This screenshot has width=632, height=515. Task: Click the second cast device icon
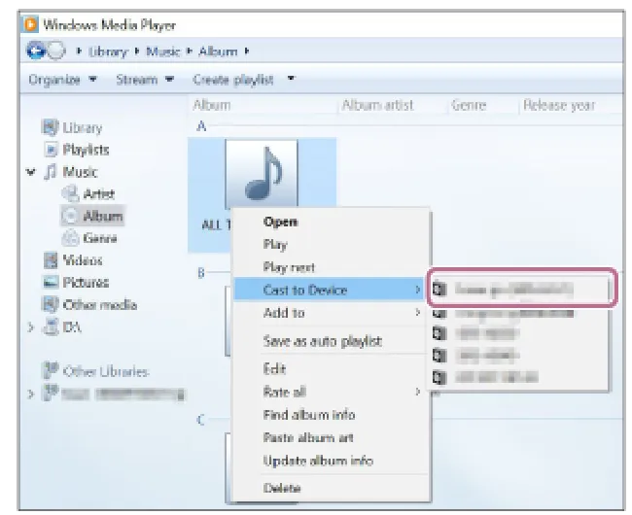tap(439, 313)
